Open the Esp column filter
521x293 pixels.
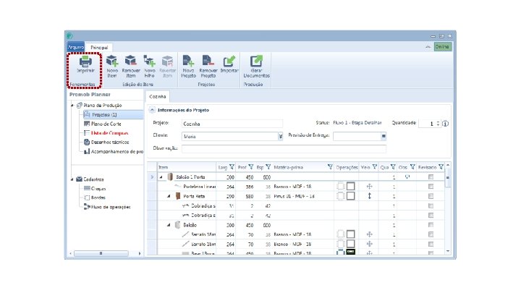268,167
